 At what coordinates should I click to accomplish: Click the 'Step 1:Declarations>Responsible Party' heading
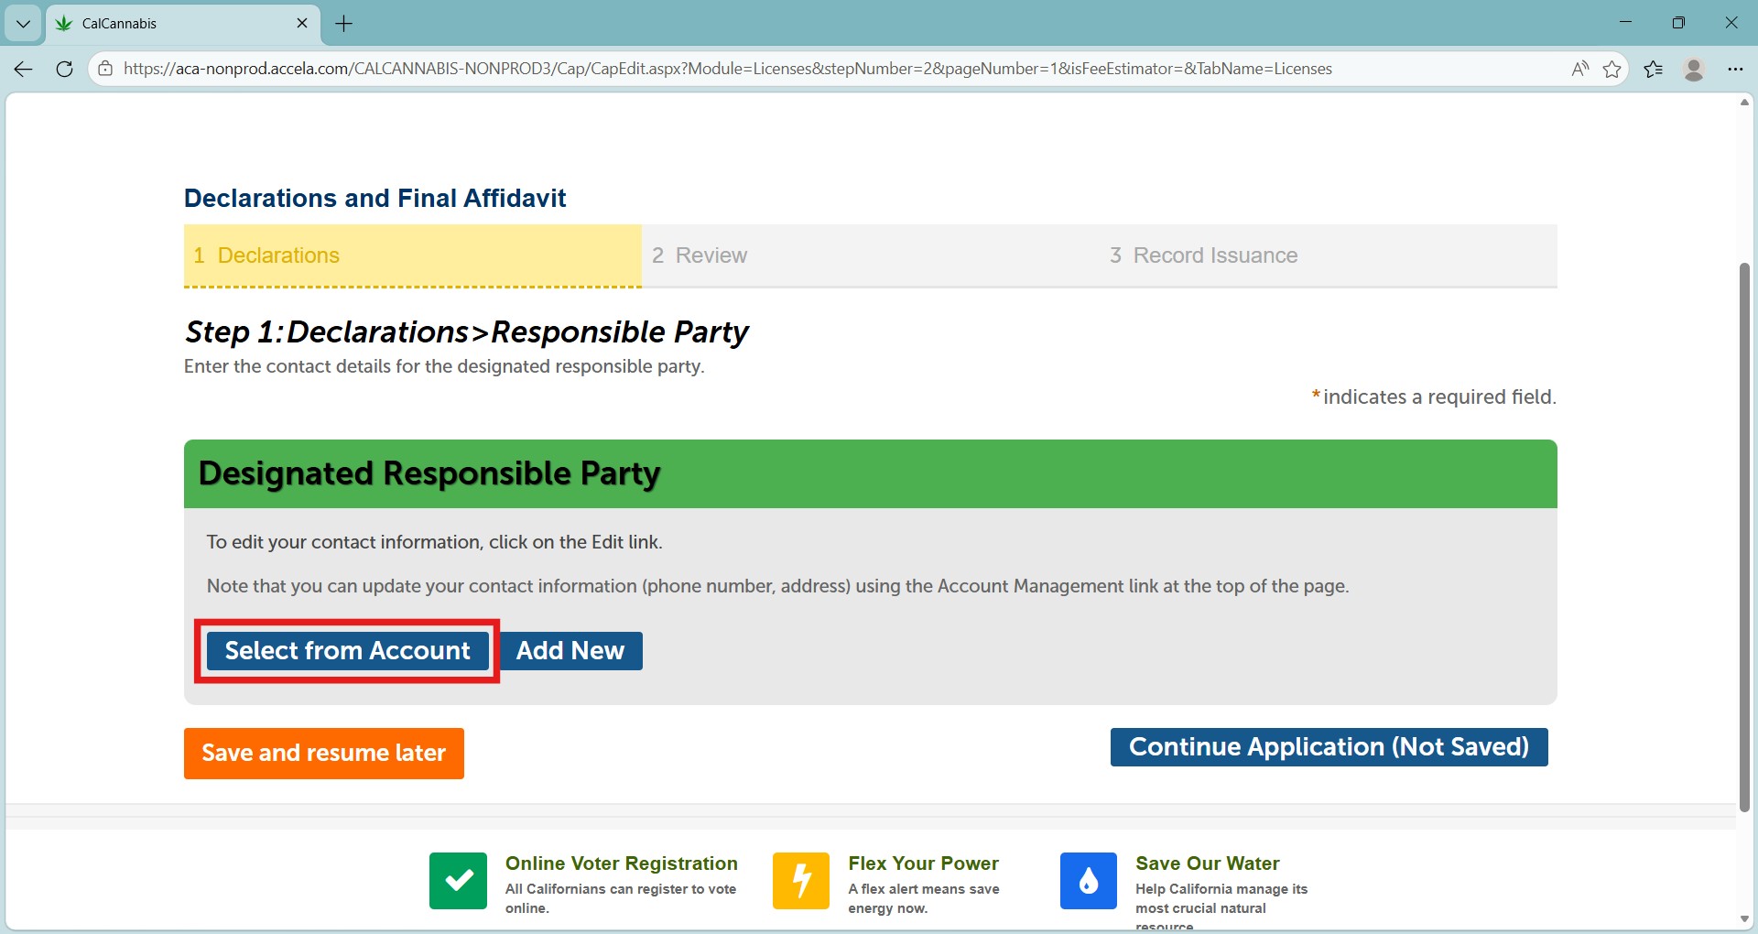[x=467, y=331]
